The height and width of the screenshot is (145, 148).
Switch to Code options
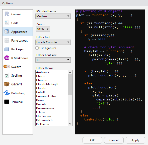pyautogui.click(x=18, y=23)
